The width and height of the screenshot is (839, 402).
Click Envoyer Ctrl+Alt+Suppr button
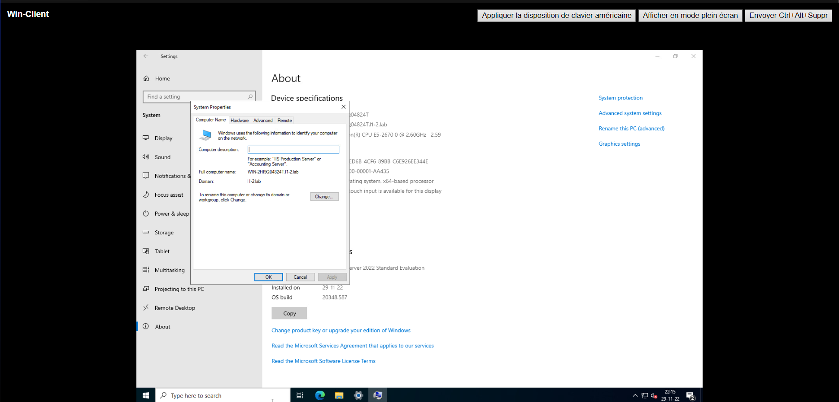point(788,15)
